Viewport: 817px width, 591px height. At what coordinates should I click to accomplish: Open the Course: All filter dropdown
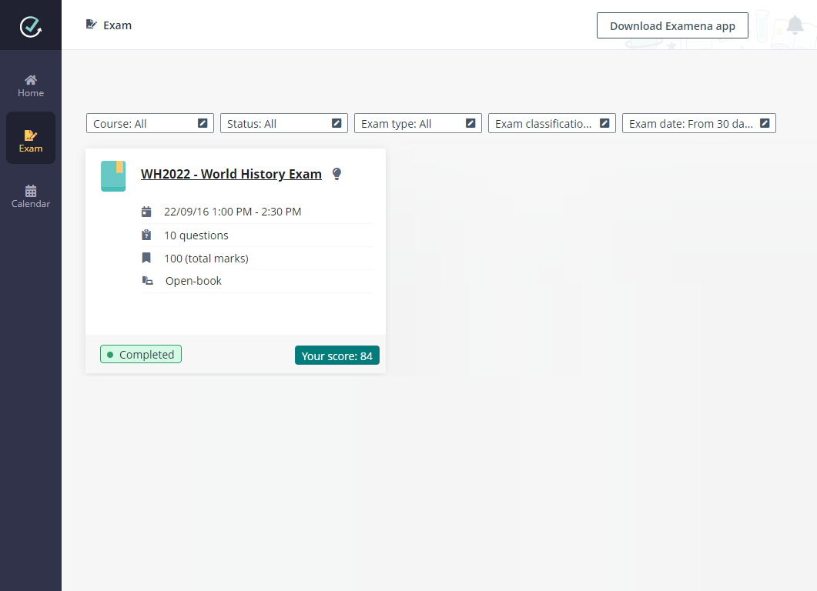pyautogui.click(x=149, y=123)
